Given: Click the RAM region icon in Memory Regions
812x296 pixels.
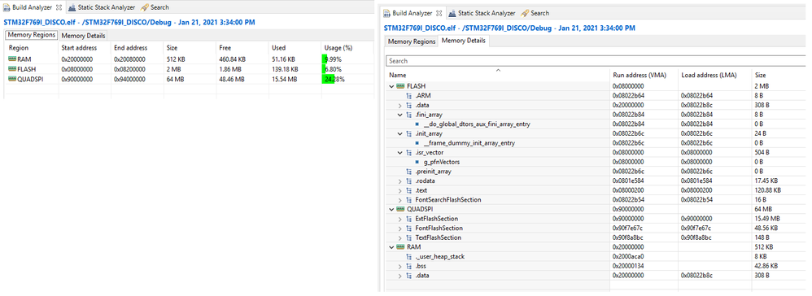Looking at the screenshot, I should (x=12, y=59).
